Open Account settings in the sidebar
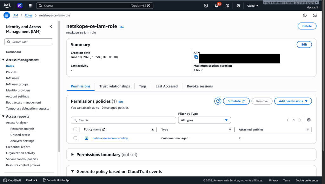The image size is (325, 184). (x=17, y=96)
